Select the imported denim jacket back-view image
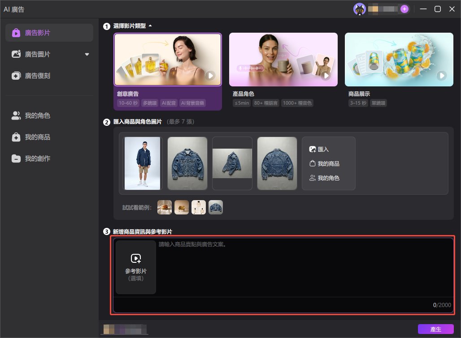The width and height of the screenshot is (461, 338). coord(277,163)
